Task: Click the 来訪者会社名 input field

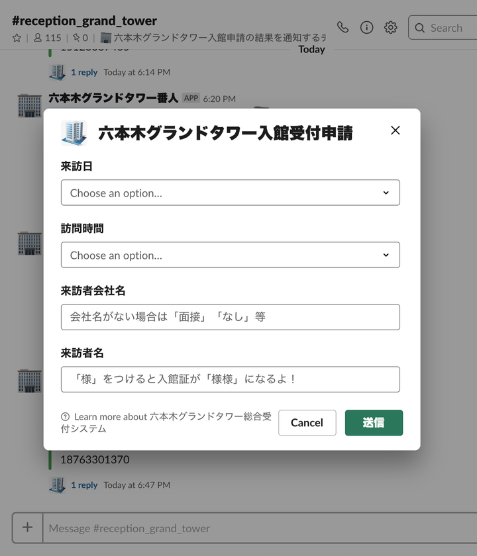Action: [231, 317]
